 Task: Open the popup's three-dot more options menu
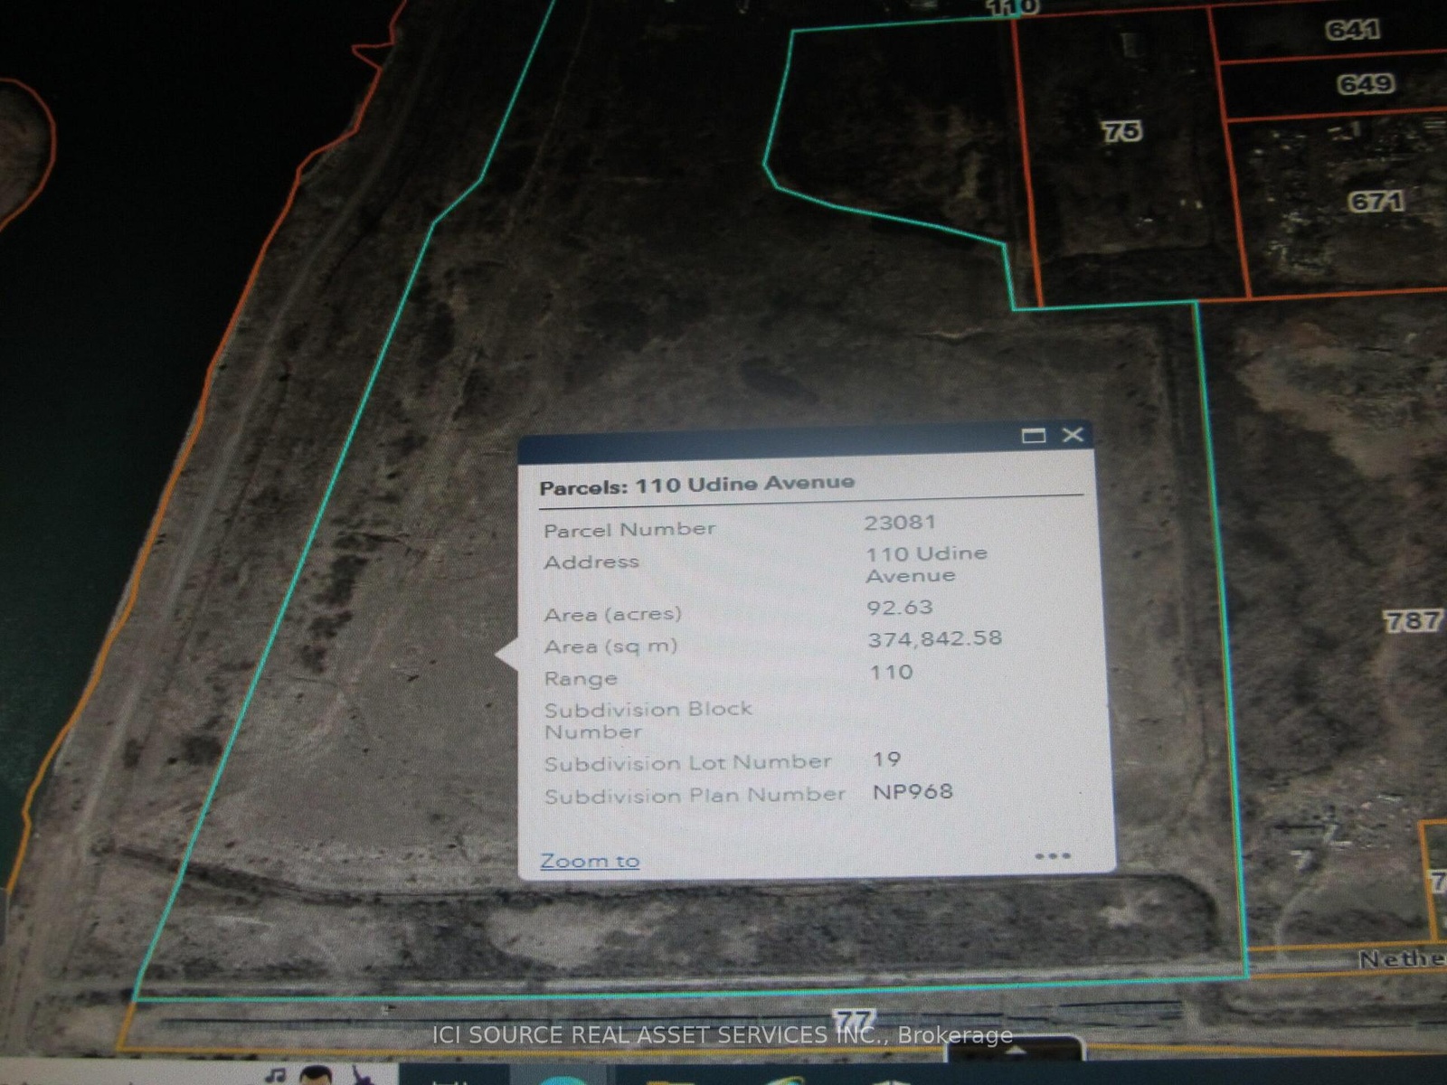tap(1052, 855)
